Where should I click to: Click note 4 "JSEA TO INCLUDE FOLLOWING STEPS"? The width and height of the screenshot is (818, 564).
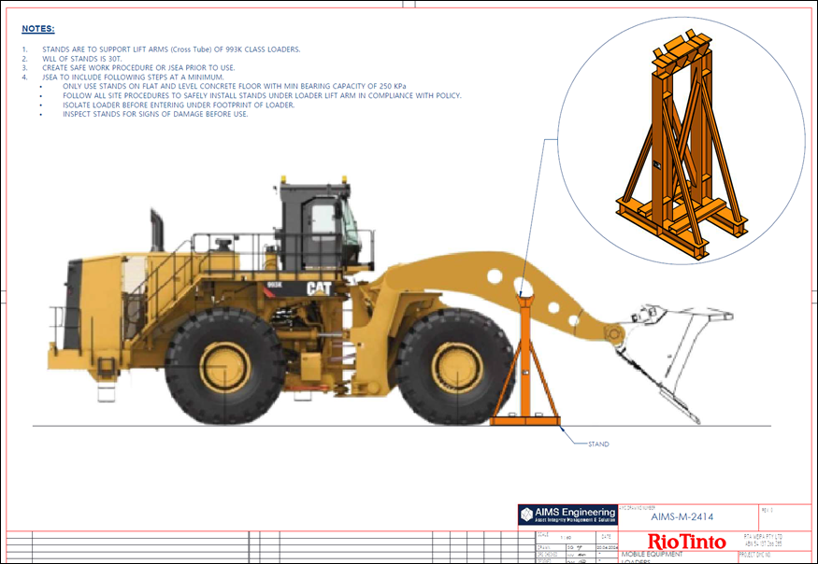pyautogui.click(x=133, y=78)
